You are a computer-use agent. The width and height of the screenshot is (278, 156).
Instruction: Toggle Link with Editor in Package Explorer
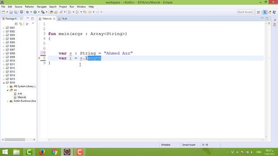[21, 24]
